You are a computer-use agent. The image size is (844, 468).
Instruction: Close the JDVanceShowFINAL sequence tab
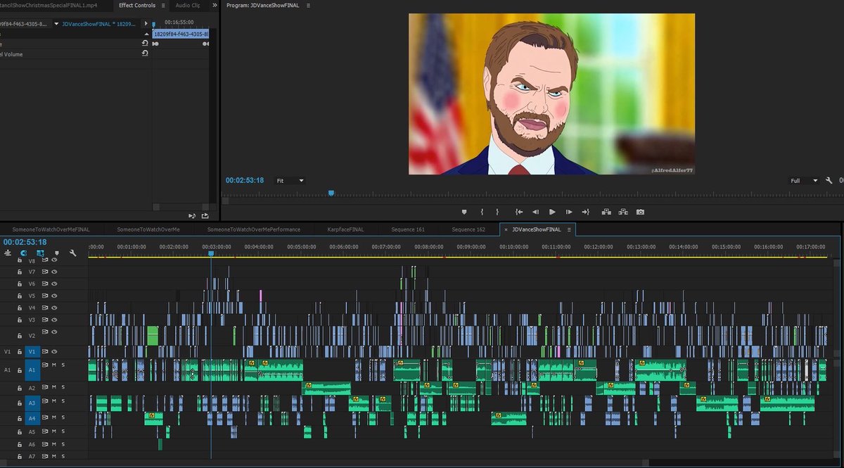[506, 229]
